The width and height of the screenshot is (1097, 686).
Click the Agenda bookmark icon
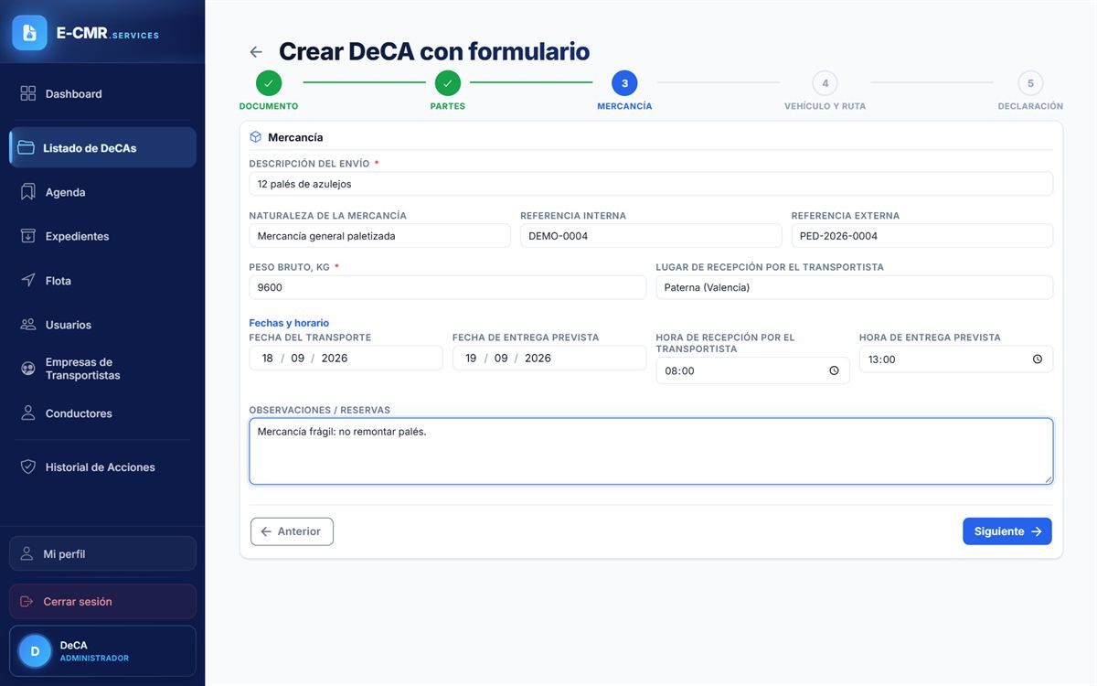28,192
